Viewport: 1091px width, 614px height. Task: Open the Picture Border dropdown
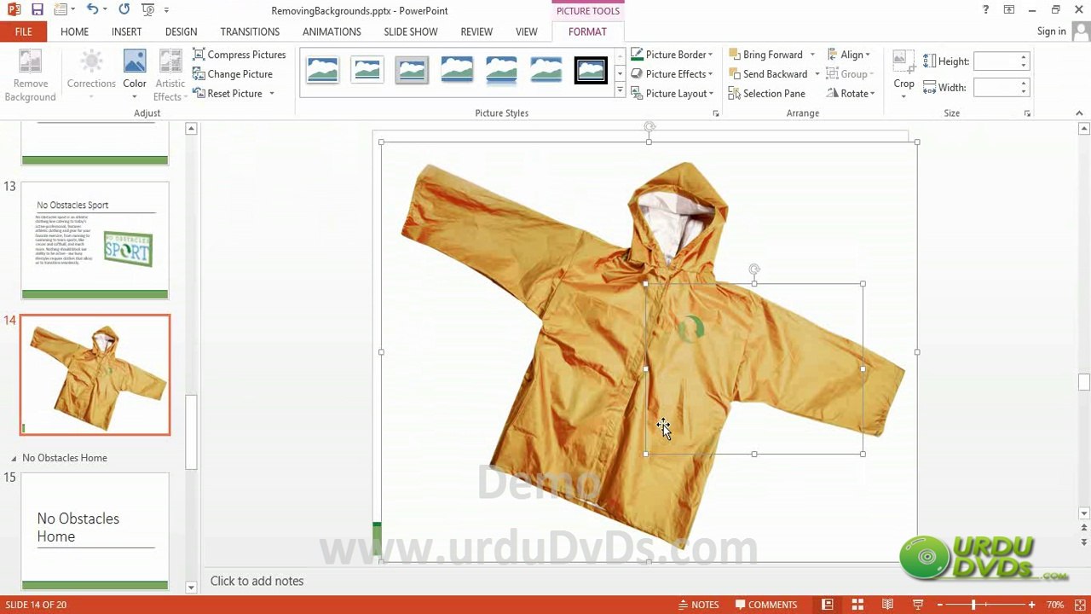pyautogui.click(x=672, y=55)
